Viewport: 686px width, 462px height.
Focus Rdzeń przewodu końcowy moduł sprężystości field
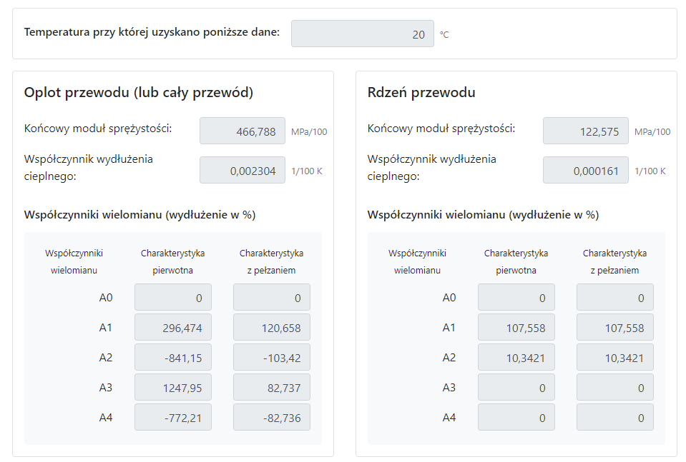pyautogui.click(x=585, y=131)
